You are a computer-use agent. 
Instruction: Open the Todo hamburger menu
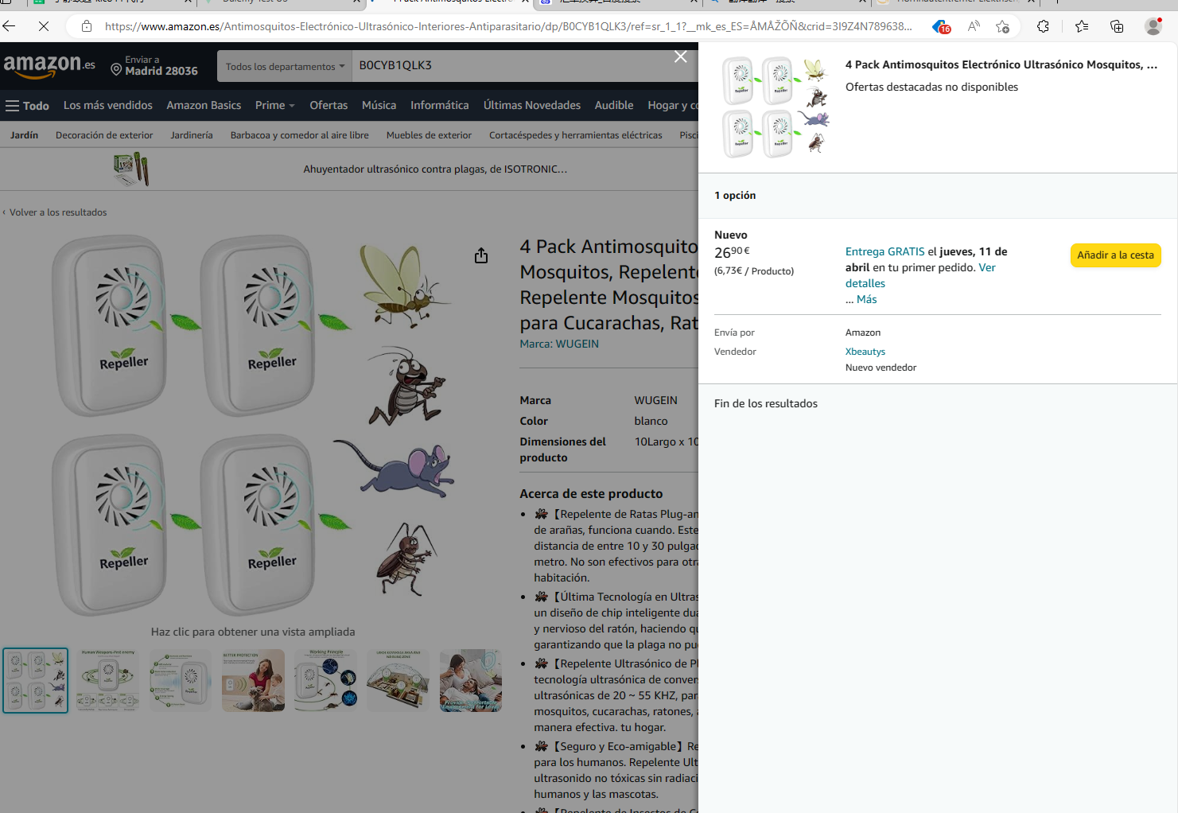[27, 106]
